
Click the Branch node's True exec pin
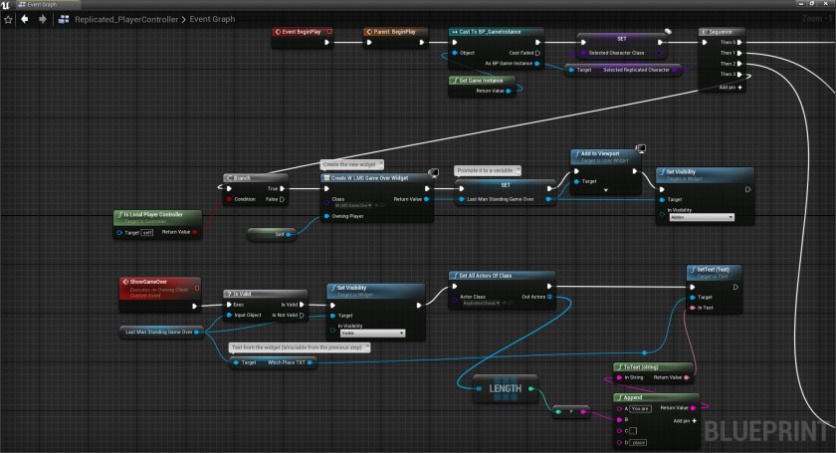[283, 186]
